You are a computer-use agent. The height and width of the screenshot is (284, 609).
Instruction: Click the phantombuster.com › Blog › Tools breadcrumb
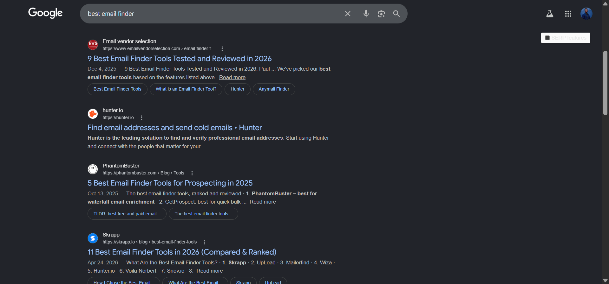(x=143, y=173)
